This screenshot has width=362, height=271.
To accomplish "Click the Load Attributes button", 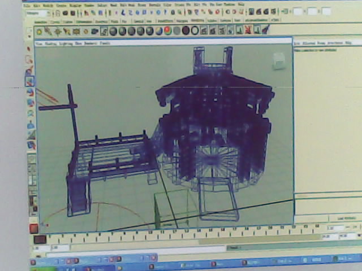I will [346, 218].
